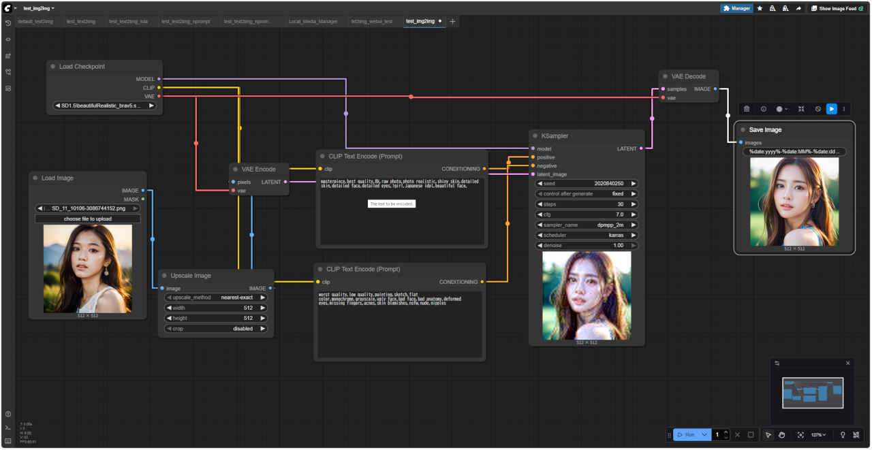Screen dimensions: 872x450
Task: Collapse the KSampler node using its dot
Action: [x=535, y=136]
